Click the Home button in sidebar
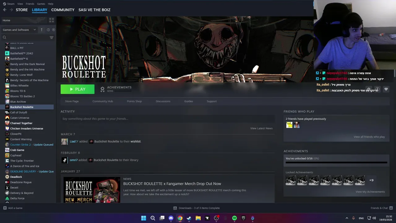396x223 pixels. point(24,20)
